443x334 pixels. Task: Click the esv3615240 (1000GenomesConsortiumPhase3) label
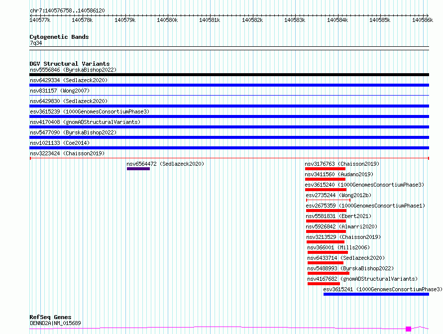point(364,185)
